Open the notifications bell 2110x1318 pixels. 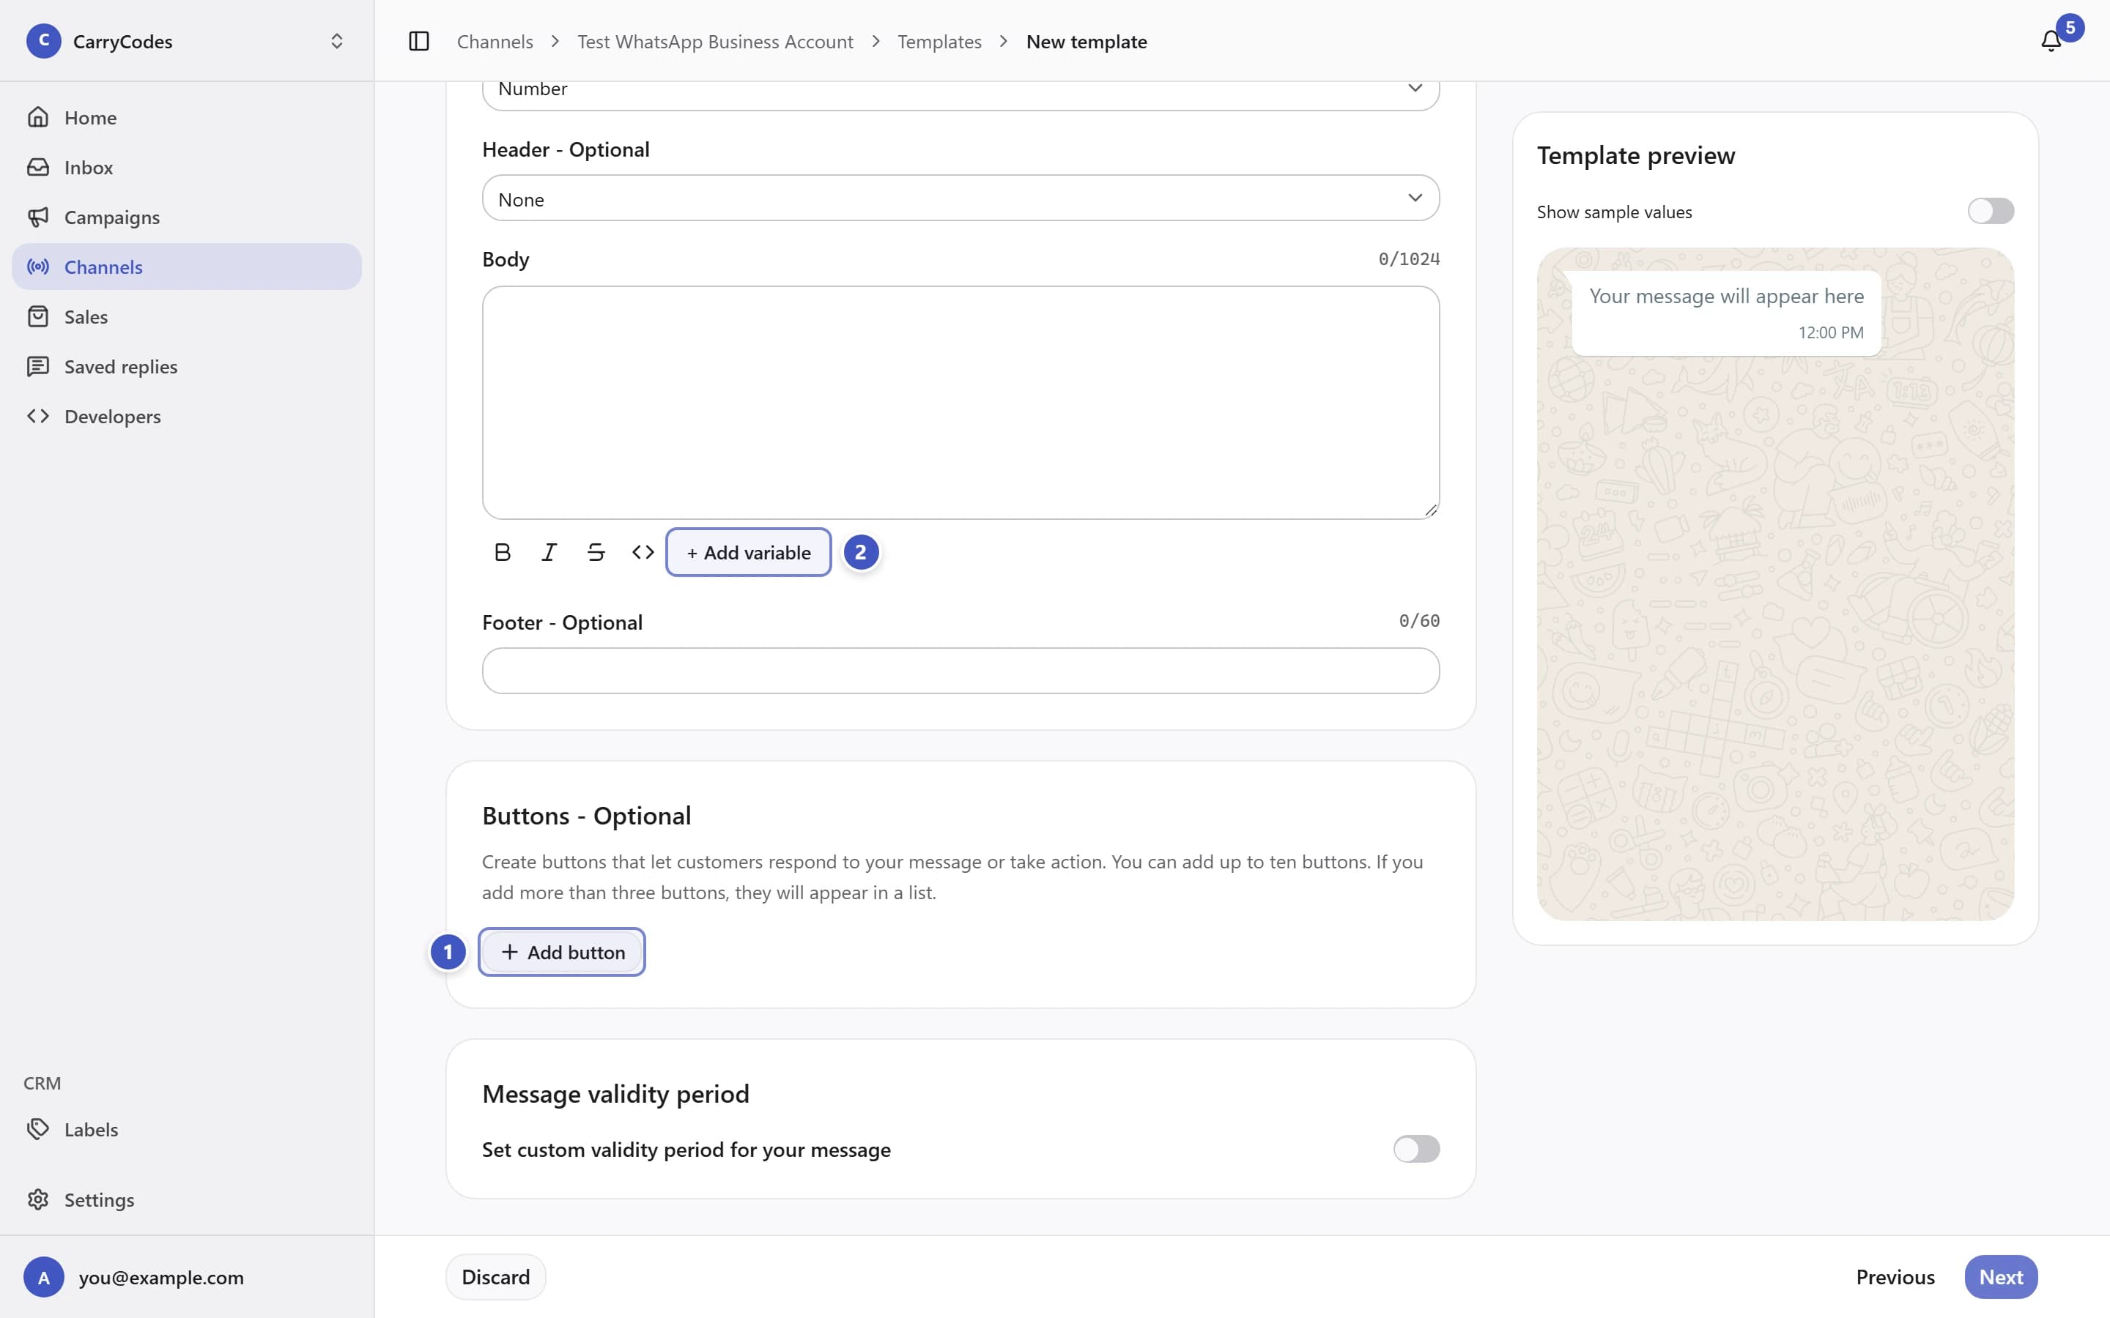pyautogui.click(x=2051, y=41)
